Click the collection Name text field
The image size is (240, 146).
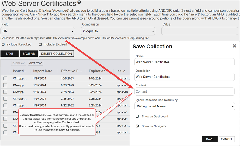coord(185,62)
